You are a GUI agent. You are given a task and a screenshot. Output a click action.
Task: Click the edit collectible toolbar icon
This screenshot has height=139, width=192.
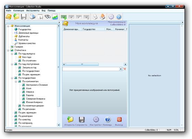71,17
